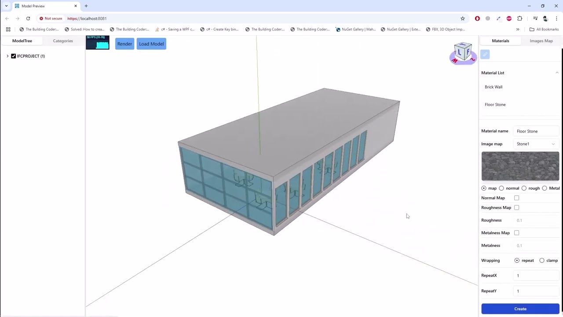This screenshot has height=317, width=563.
Task: Close the Model Preview tab
Action: tap(76, 6)
